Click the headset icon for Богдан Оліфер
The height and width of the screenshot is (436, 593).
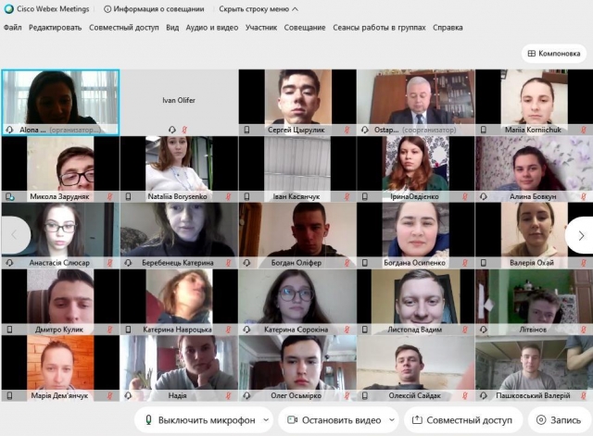pos(246,263)
